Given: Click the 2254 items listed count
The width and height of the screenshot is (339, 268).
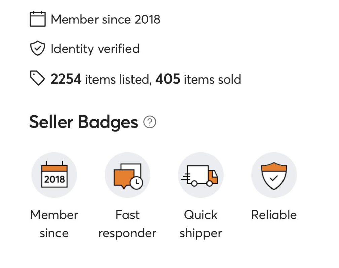Looking at the screenshot, I should pyautogui.click(x=66, y=79).
